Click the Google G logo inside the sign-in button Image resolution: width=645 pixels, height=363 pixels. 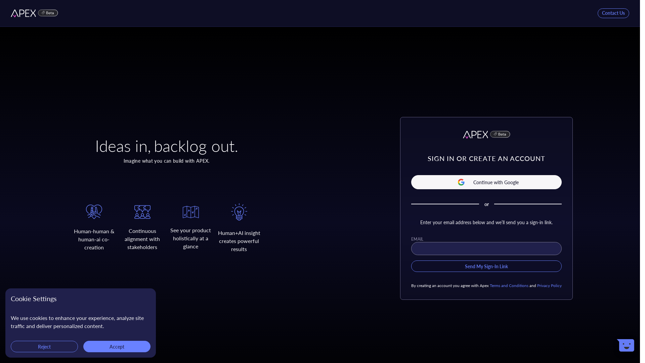pos(461,182)
